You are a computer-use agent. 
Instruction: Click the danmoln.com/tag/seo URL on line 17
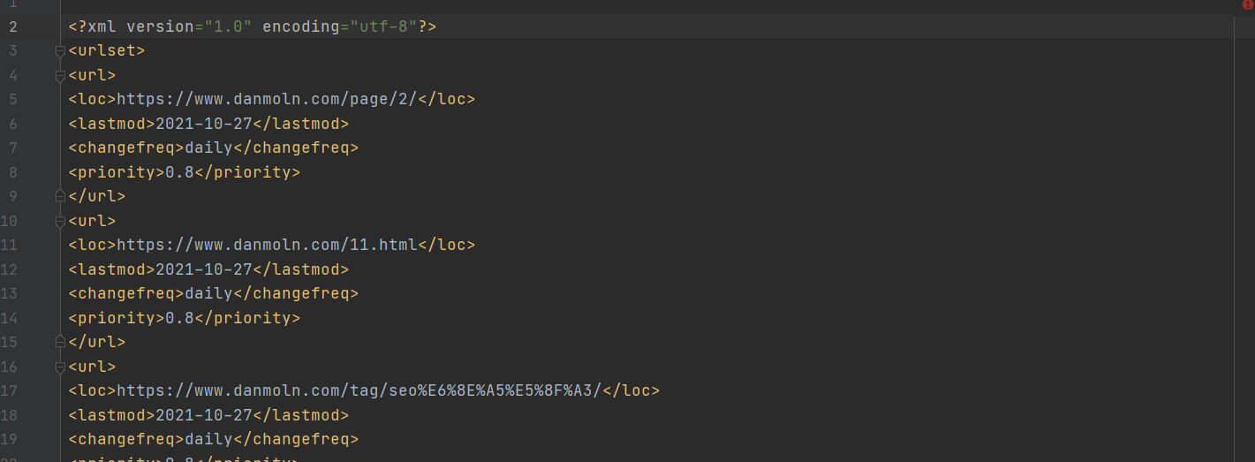click(359, 390)
